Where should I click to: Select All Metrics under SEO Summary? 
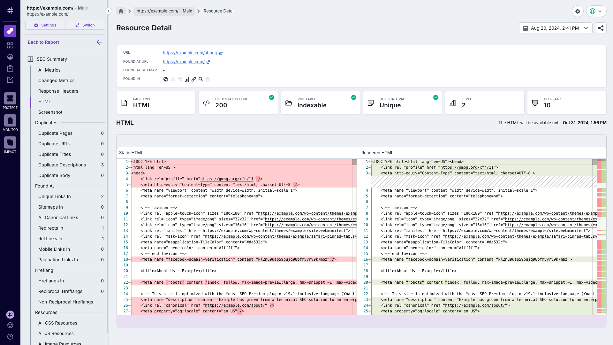[x=49, y=70]
